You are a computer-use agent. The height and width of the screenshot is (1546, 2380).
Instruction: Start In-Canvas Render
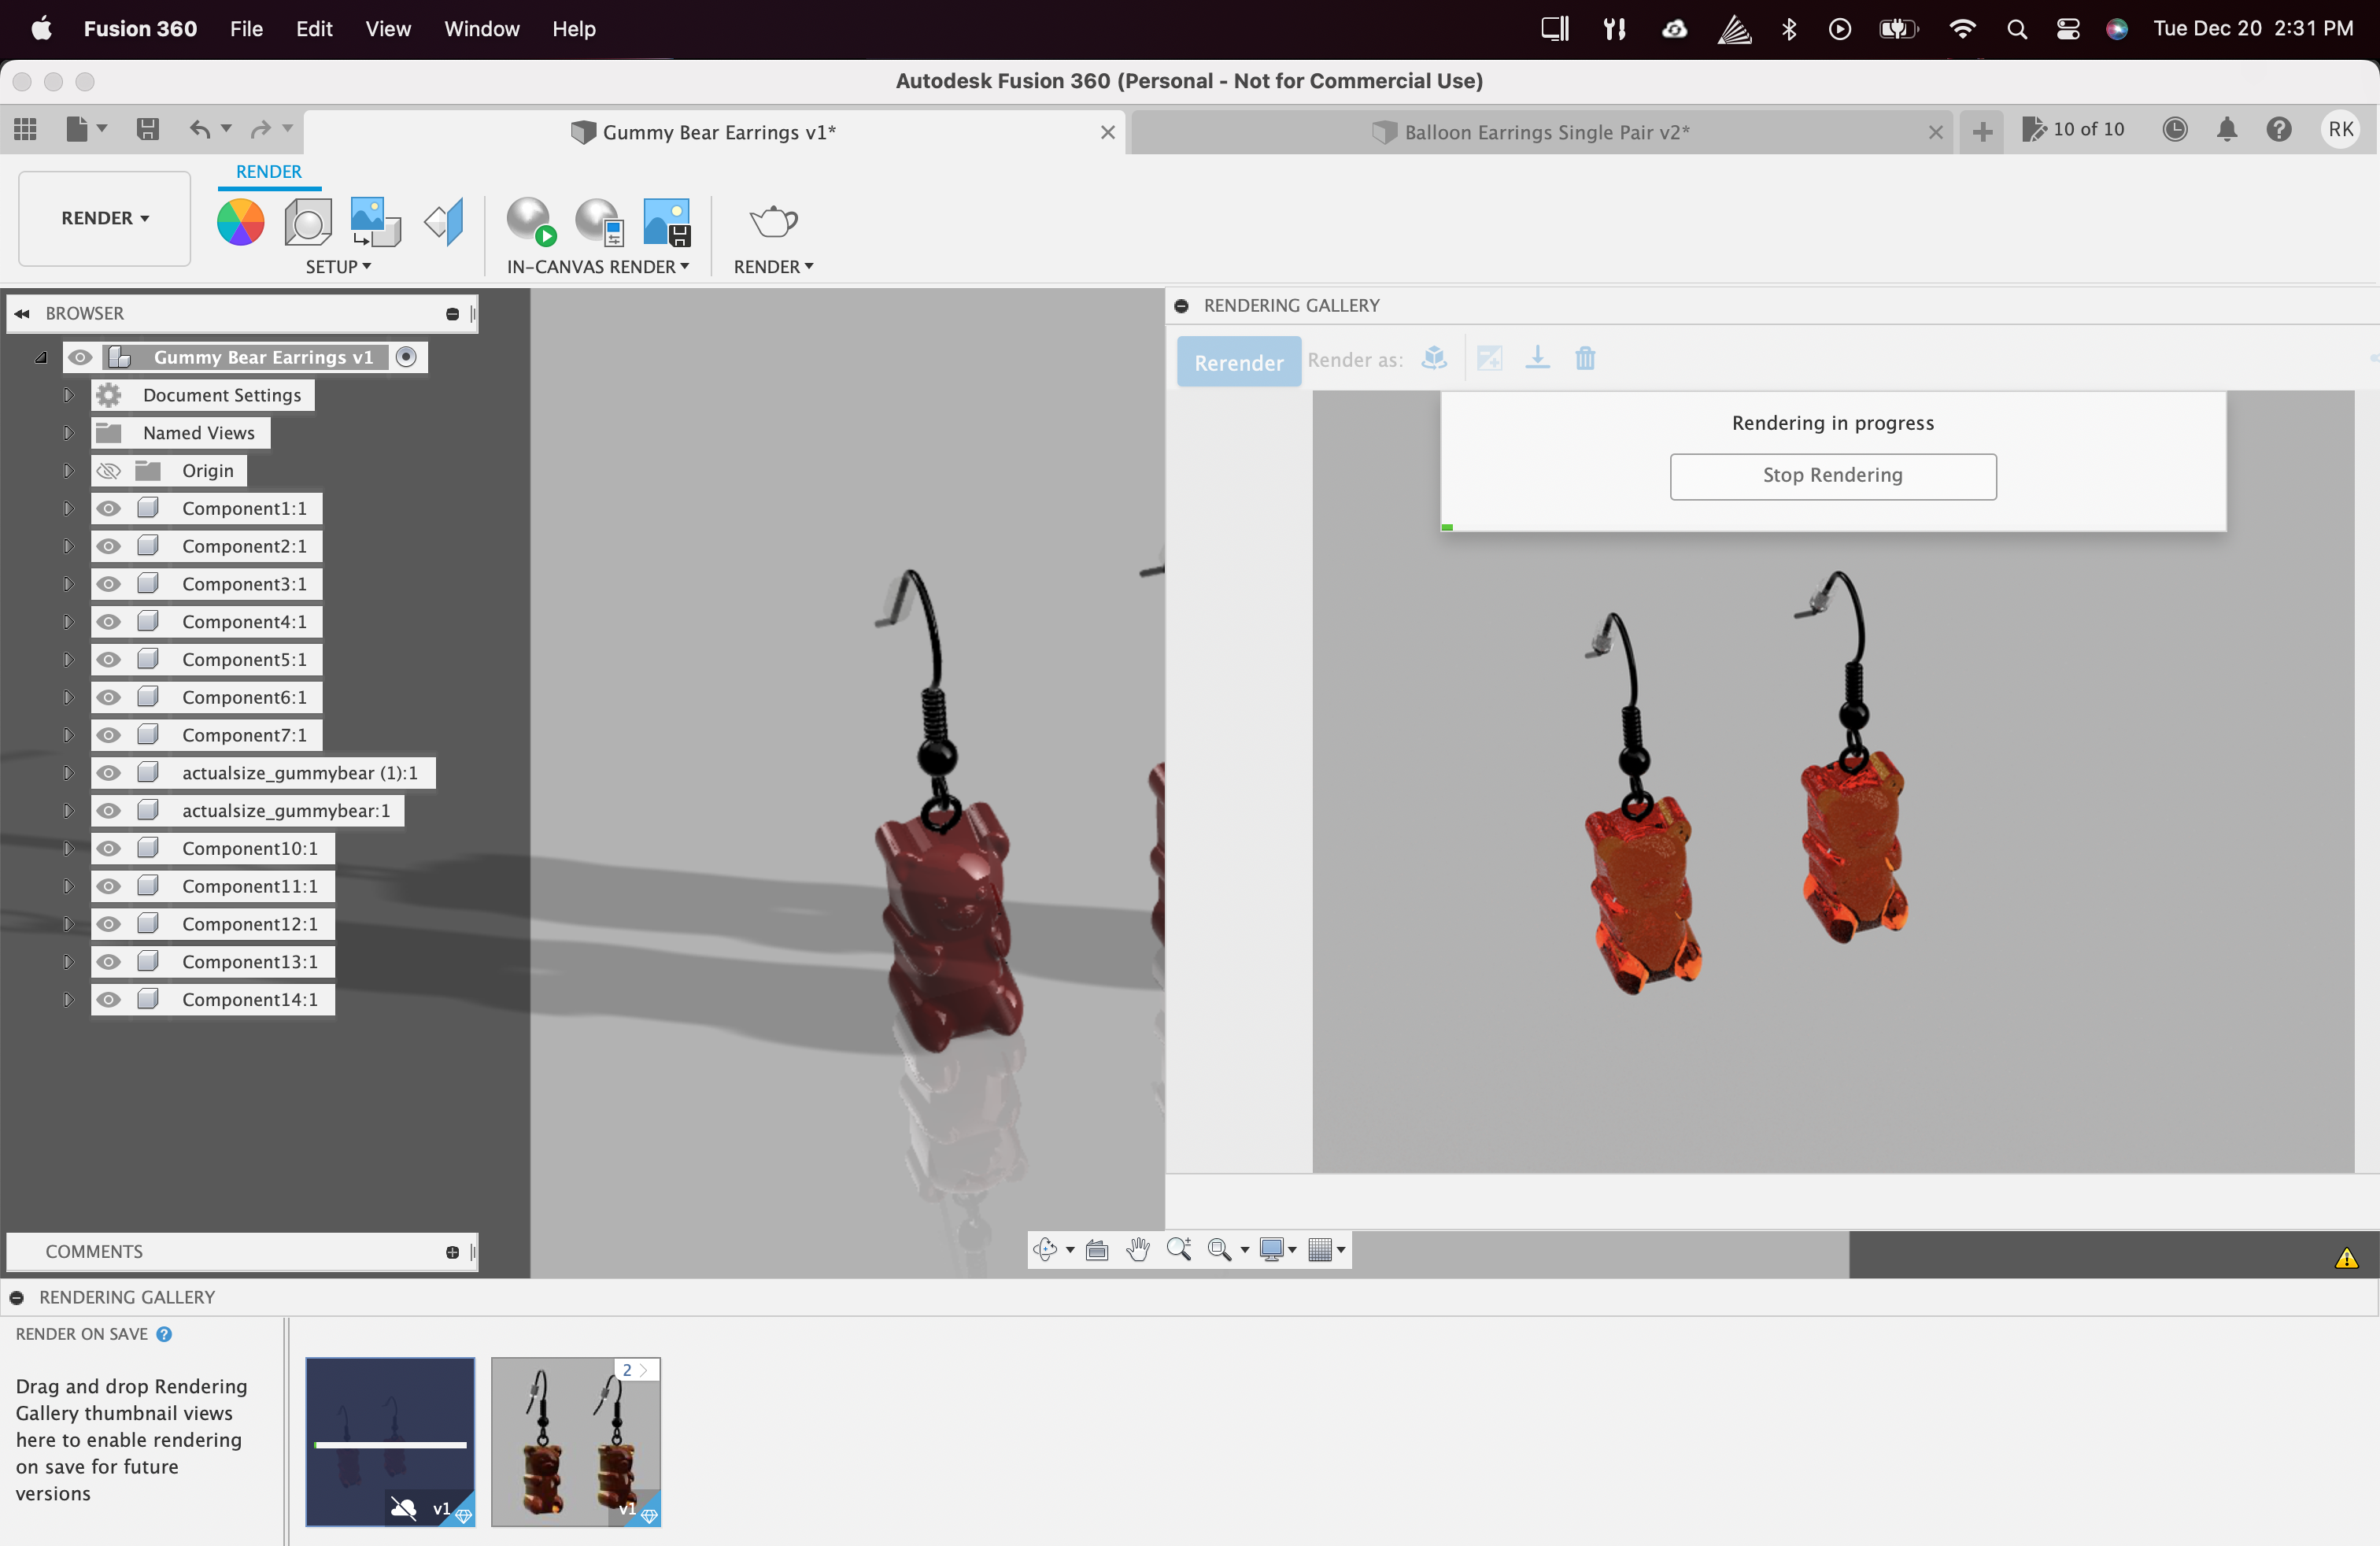(x=531, y=222)
